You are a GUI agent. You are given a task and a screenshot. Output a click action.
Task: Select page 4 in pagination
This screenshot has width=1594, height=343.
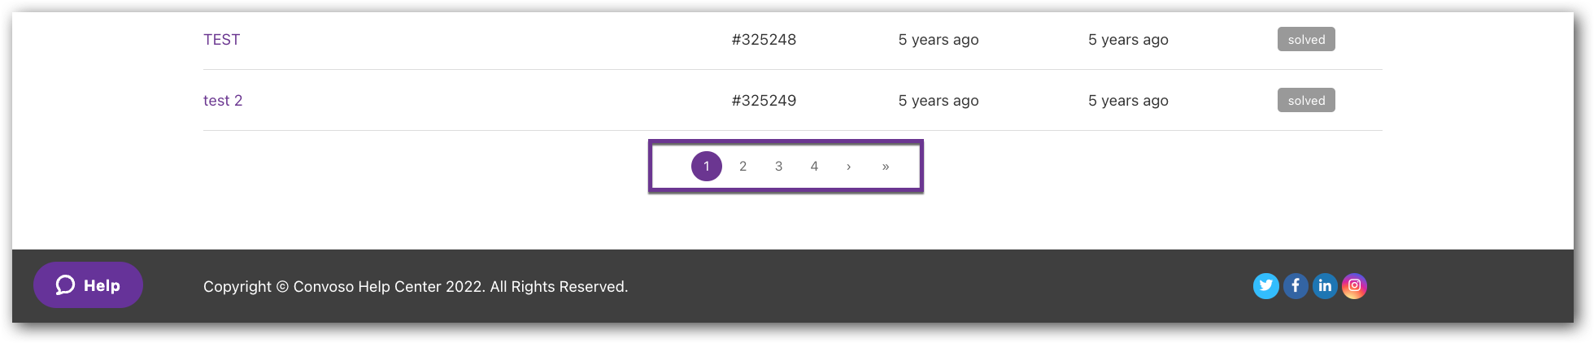tap(814, 167)
